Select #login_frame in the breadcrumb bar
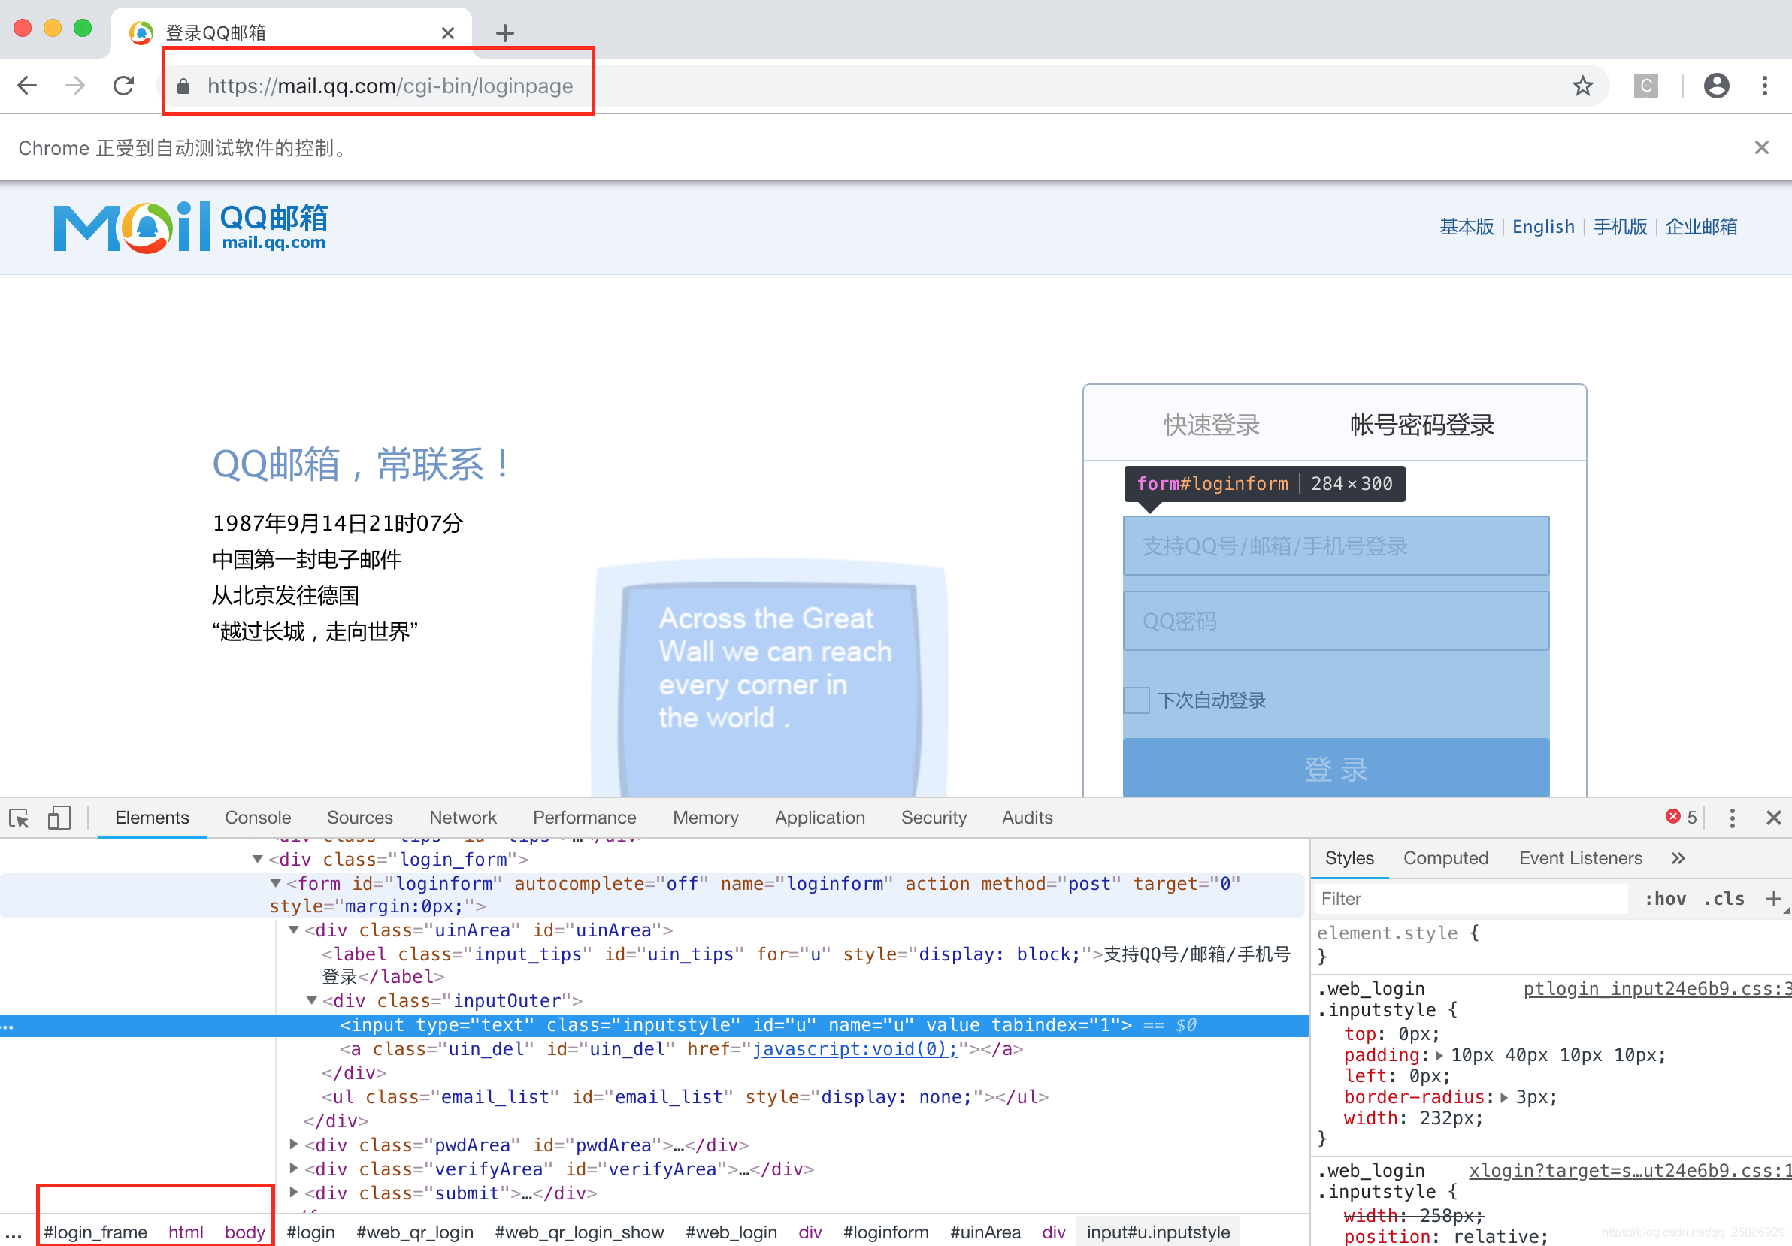 point(95,1232)
